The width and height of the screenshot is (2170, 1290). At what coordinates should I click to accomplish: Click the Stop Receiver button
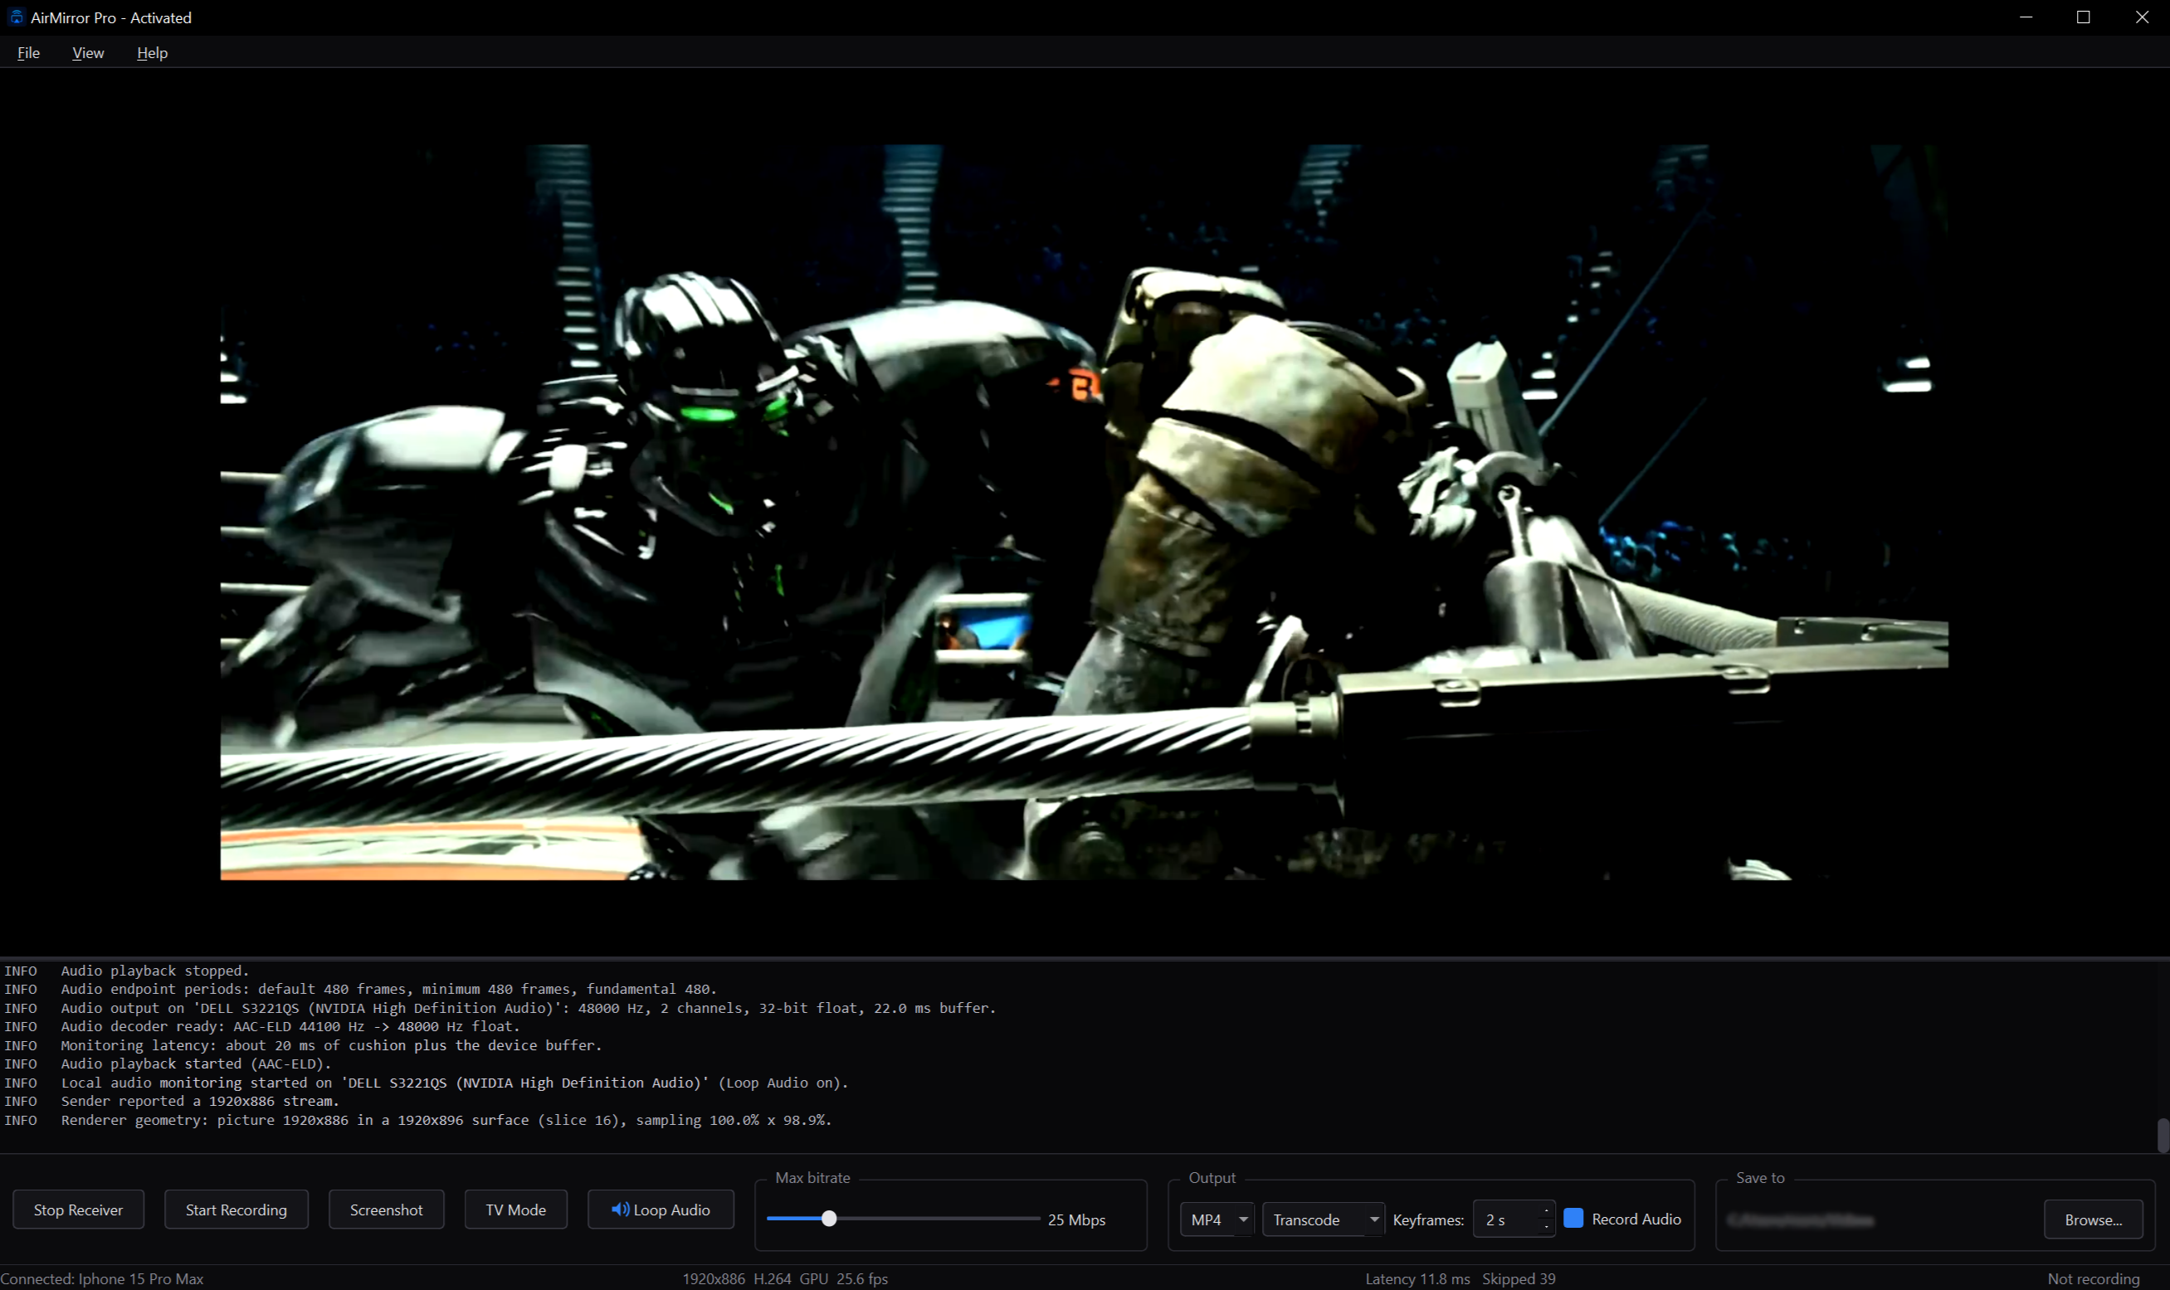pos(78,1210)
